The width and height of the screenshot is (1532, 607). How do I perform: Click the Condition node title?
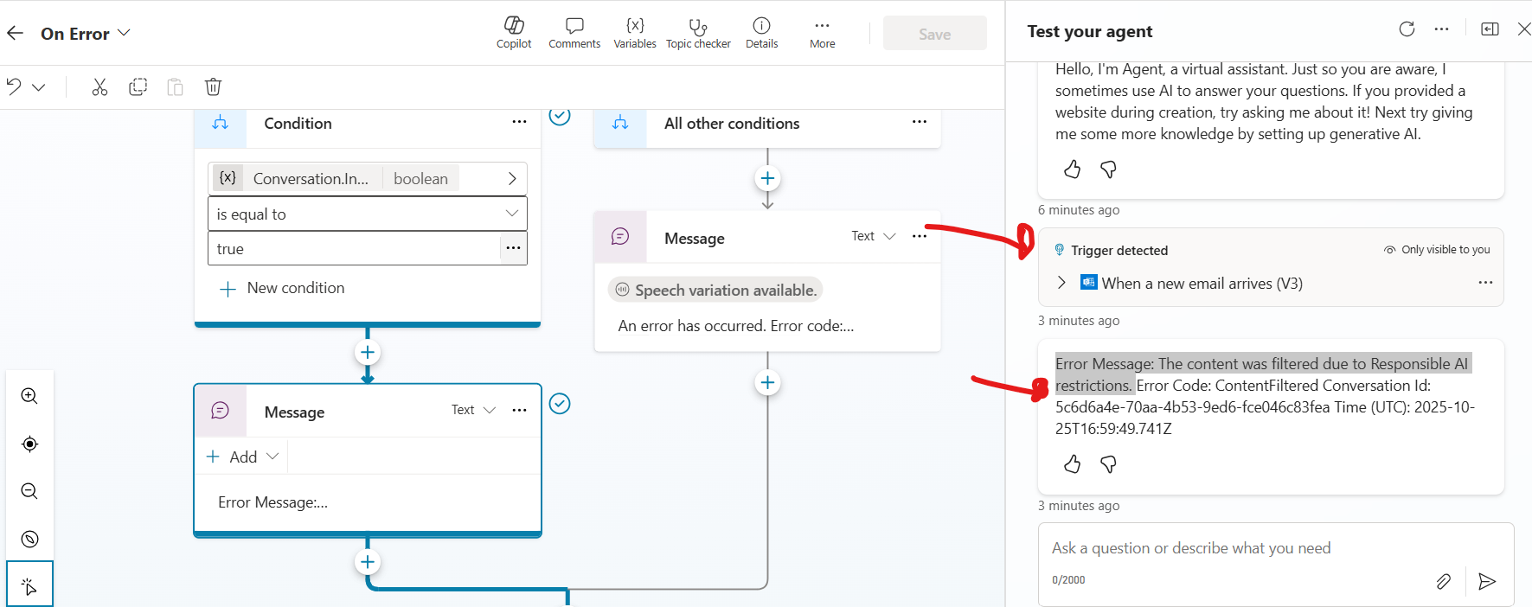point(298,124)
